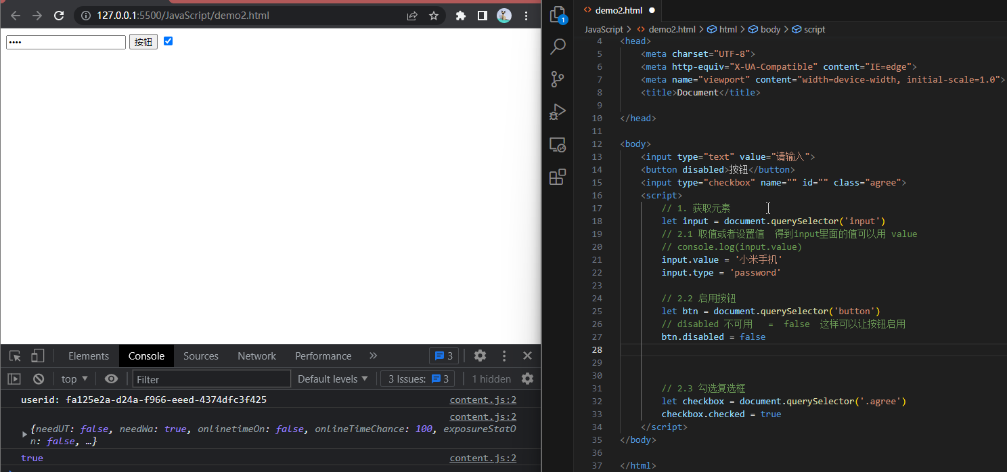
Task: Clear the console with the clear icon
Action: pos(39,379)
